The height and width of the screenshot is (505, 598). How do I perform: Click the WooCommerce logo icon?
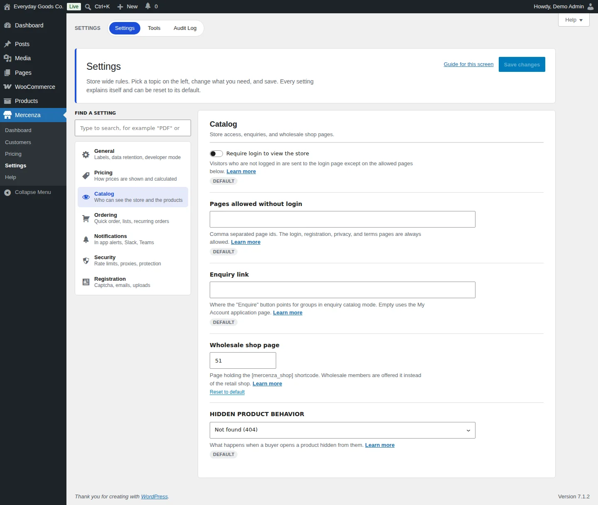coord(7,87)
